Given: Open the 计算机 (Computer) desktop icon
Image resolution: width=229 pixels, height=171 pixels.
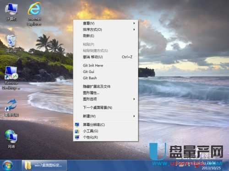Looking at the screenshot, I should click(x=11, y=12).
